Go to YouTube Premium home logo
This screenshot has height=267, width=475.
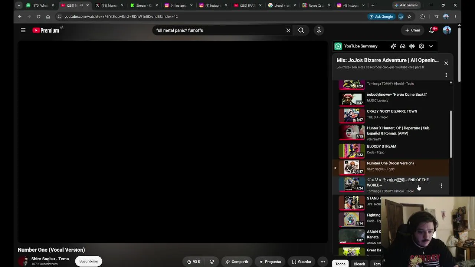46,30
